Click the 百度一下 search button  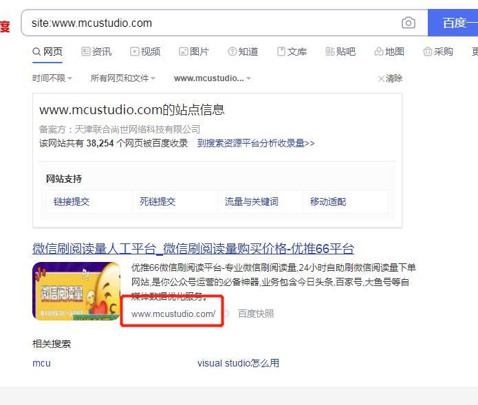pyautogui.click(x=454, y=23)
